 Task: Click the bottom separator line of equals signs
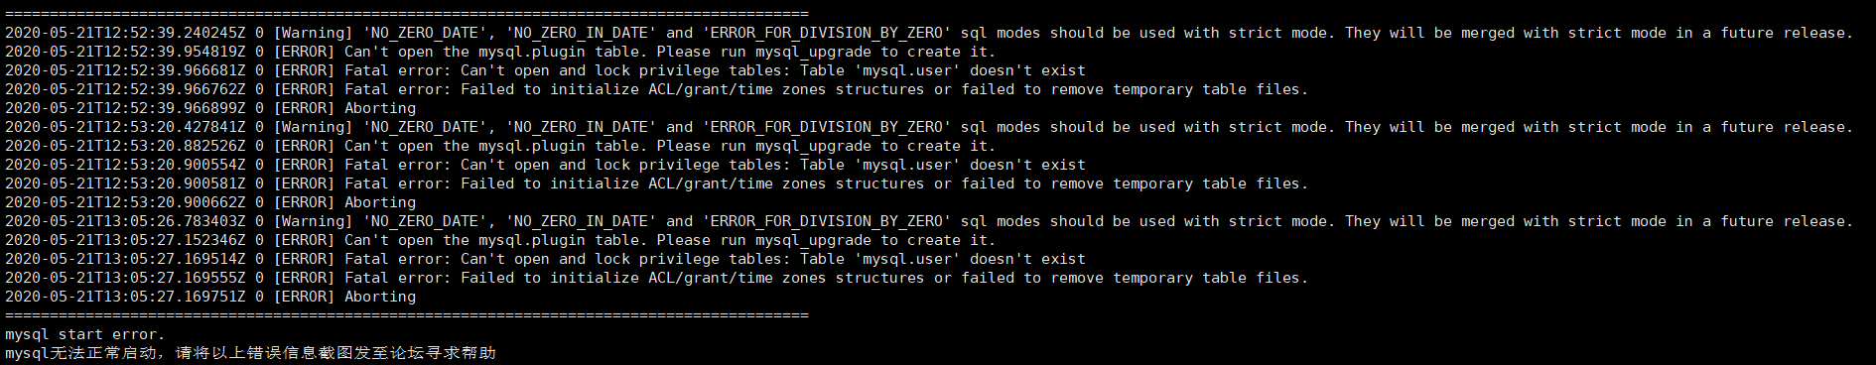coord(407,315)
